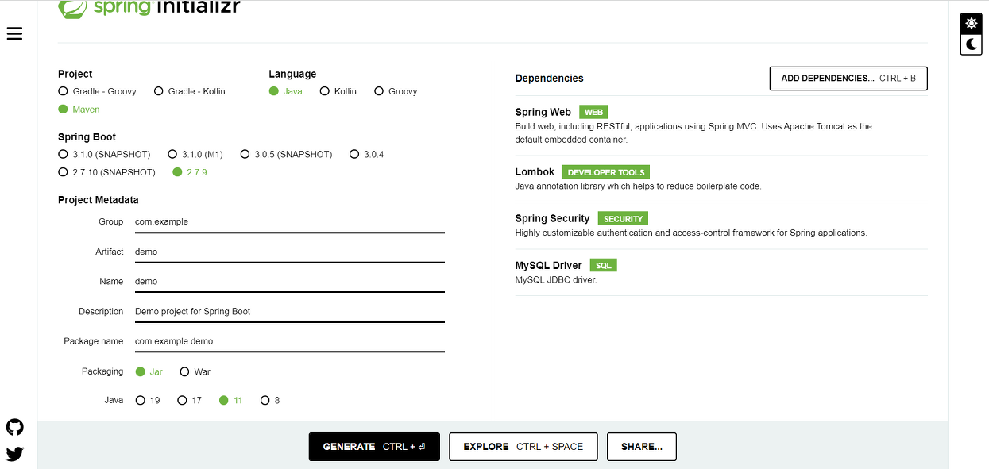Screen dimensions: 989x469
Task: Click the Project Metadata heading
Action: [99, 200]
